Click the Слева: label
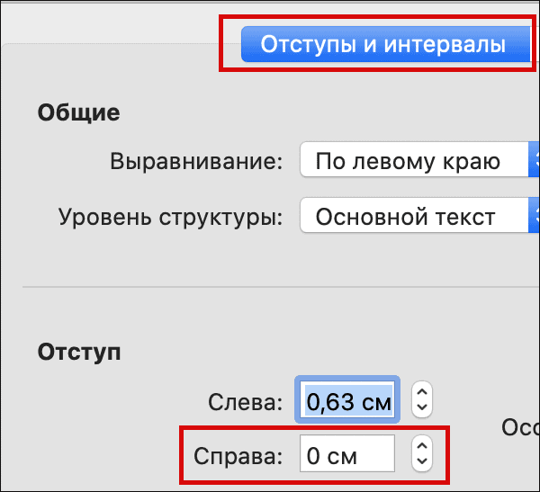Viewport: 540px width, 492px height. (x=245, y=401)
